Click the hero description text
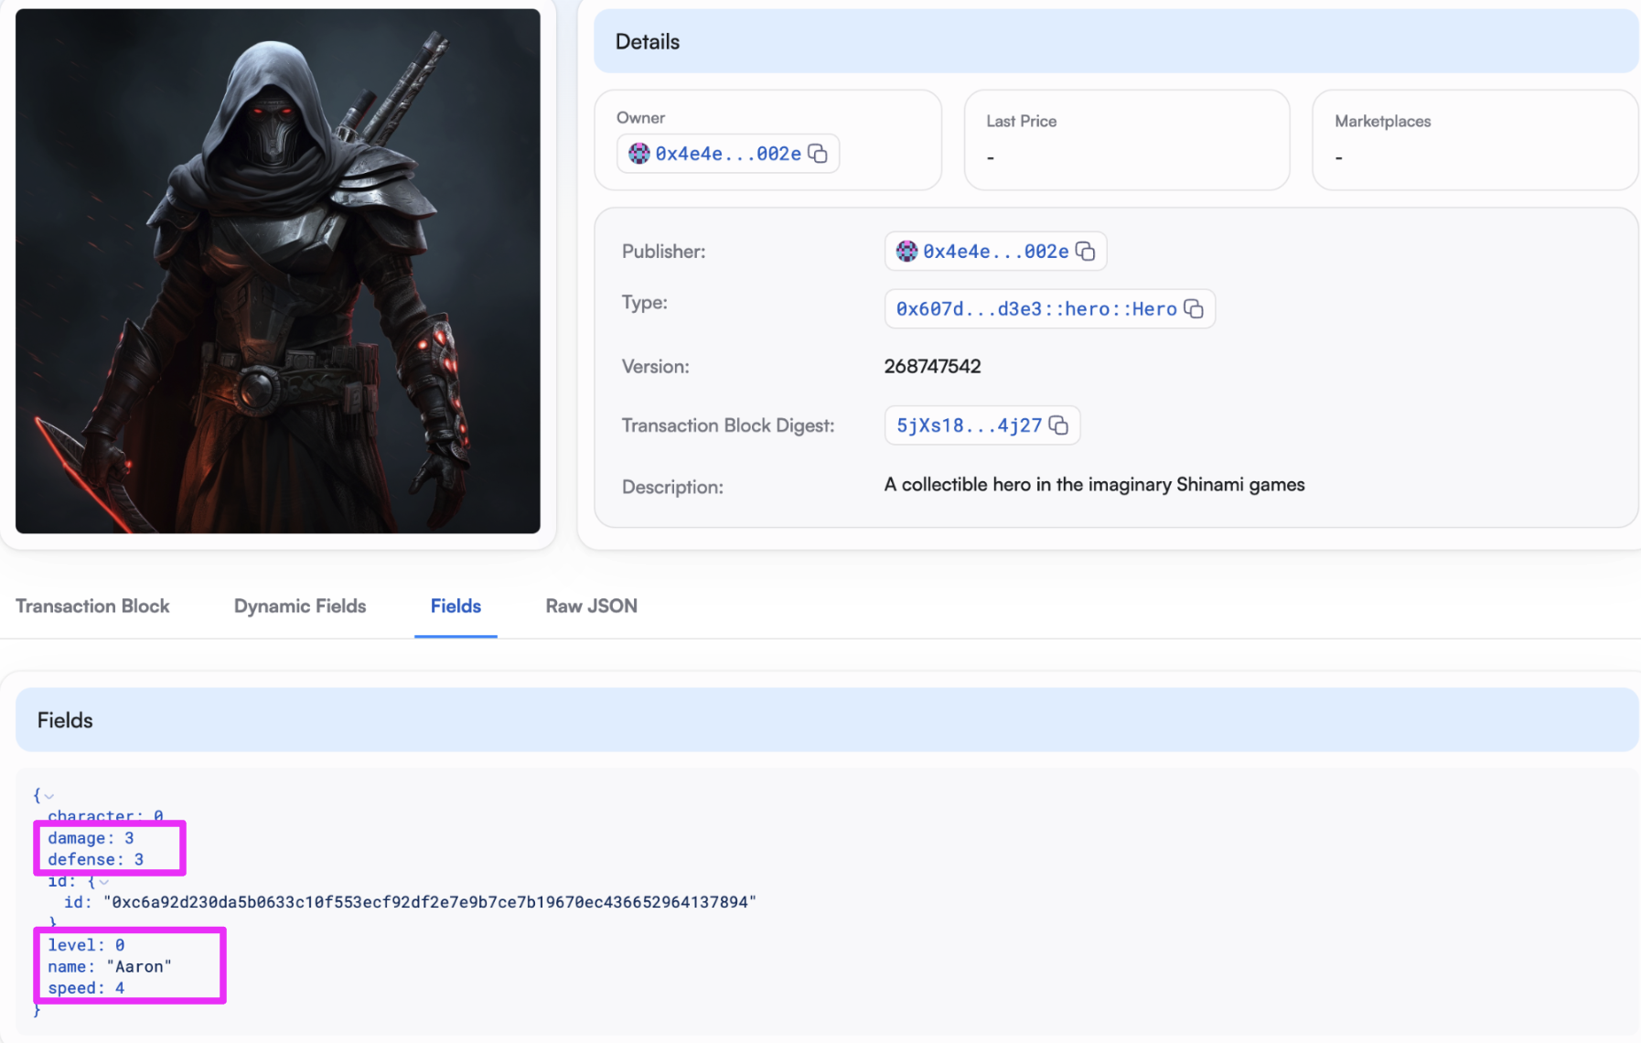This screenshot has height=1043, width=1641. pyautogui.click(x=1094, y=485)
